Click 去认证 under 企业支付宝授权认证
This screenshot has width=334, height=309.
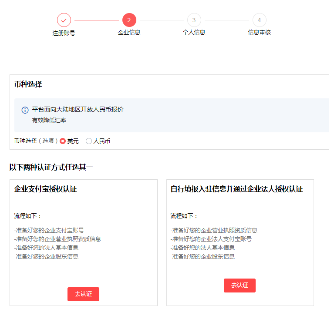tap(83, 294)
